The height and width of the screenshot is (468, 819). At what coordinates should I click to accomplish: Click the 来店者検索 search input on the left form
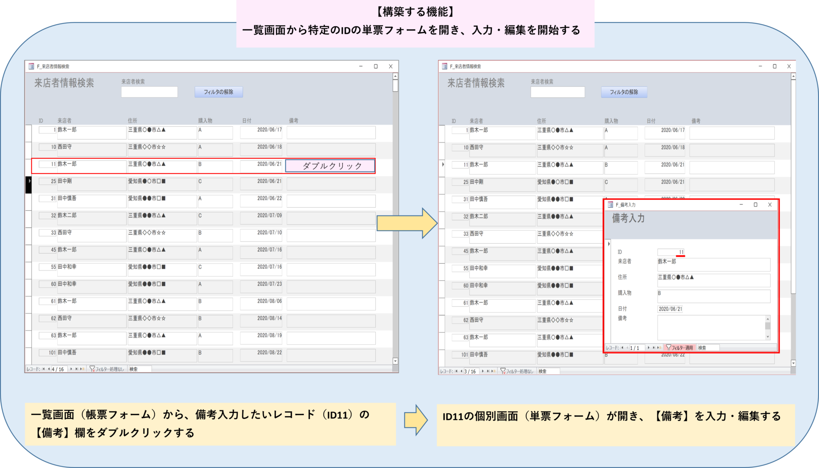point(149,92)
